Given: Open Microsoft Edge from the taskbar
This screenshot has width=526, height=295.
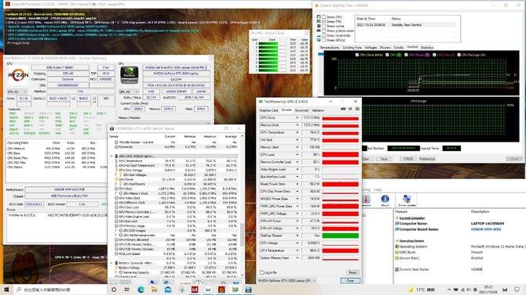Looking at the screenshot, I should coord(141,290).
